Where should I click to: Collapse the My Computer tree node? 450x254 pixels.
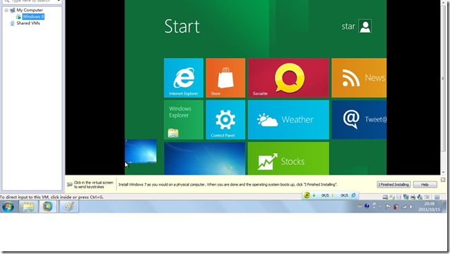pyautogui.click(x=6, y=10)
